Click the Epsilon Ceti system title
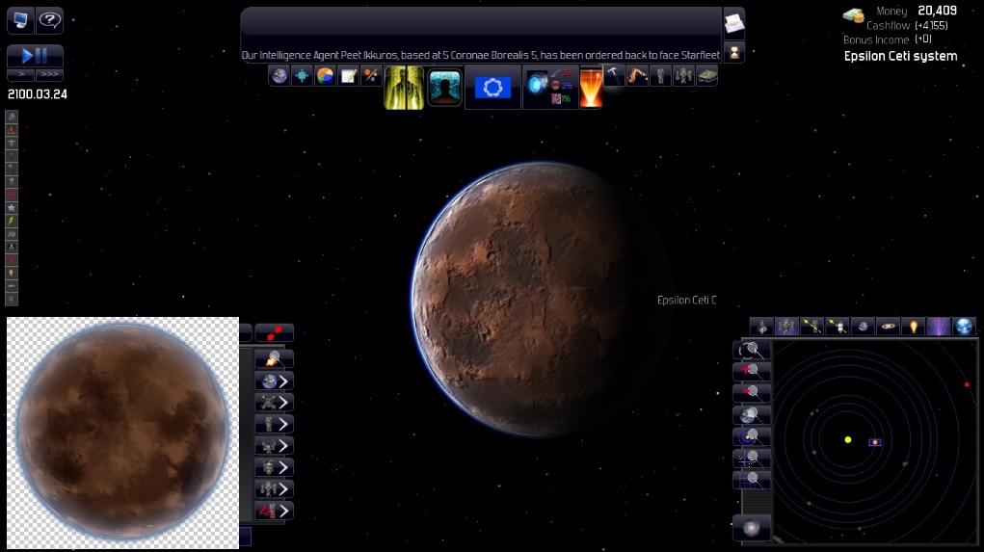The width and height of the screenshot is (984, 552). click(x=900, y=56)
